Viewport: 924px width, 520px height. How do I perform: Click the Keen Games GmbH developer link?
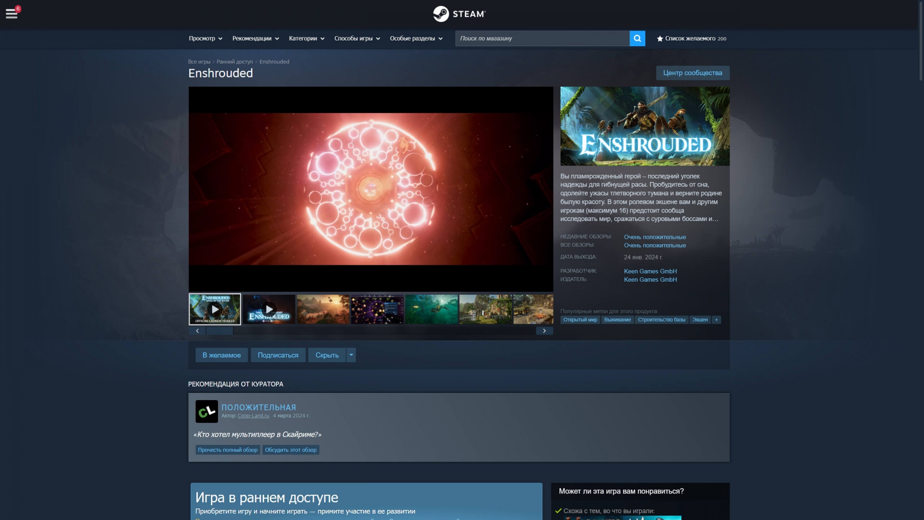[x=650, y=271]
